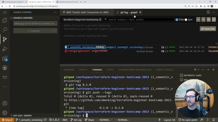This screenshot has height=122, width=218.
Task: Open the hamburger application menu
Action: [x=5, y=12]
